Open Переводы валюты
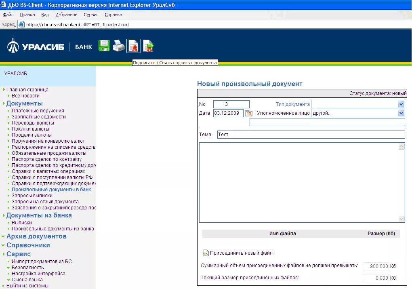 [x=33, y=123]
